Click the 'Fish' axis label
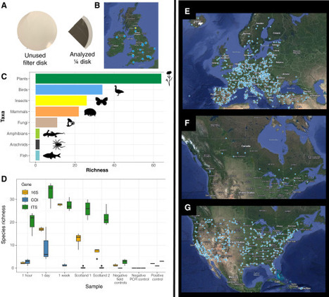The image size is (329, 297). [x=24, y=156]
